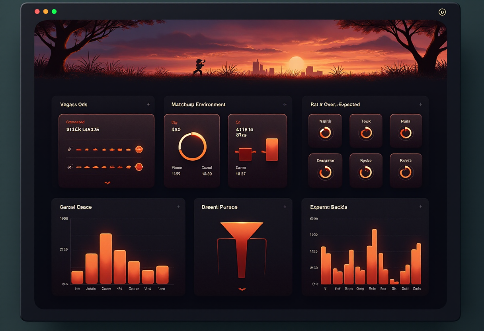This screenshot has width=484, height=331.
Task: Click the 611CK146475 odds value
Action: [83, 129]
